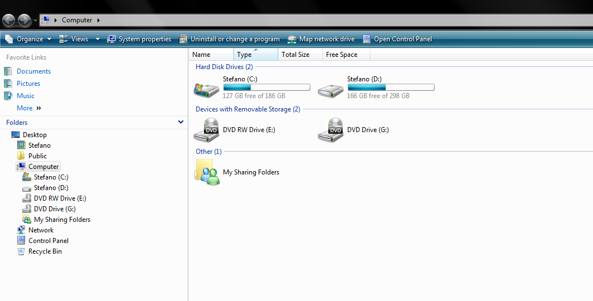Select the DVD RW Drive (E:) name label
Viewport: 593px width, 301px height.
coord(249,130)
